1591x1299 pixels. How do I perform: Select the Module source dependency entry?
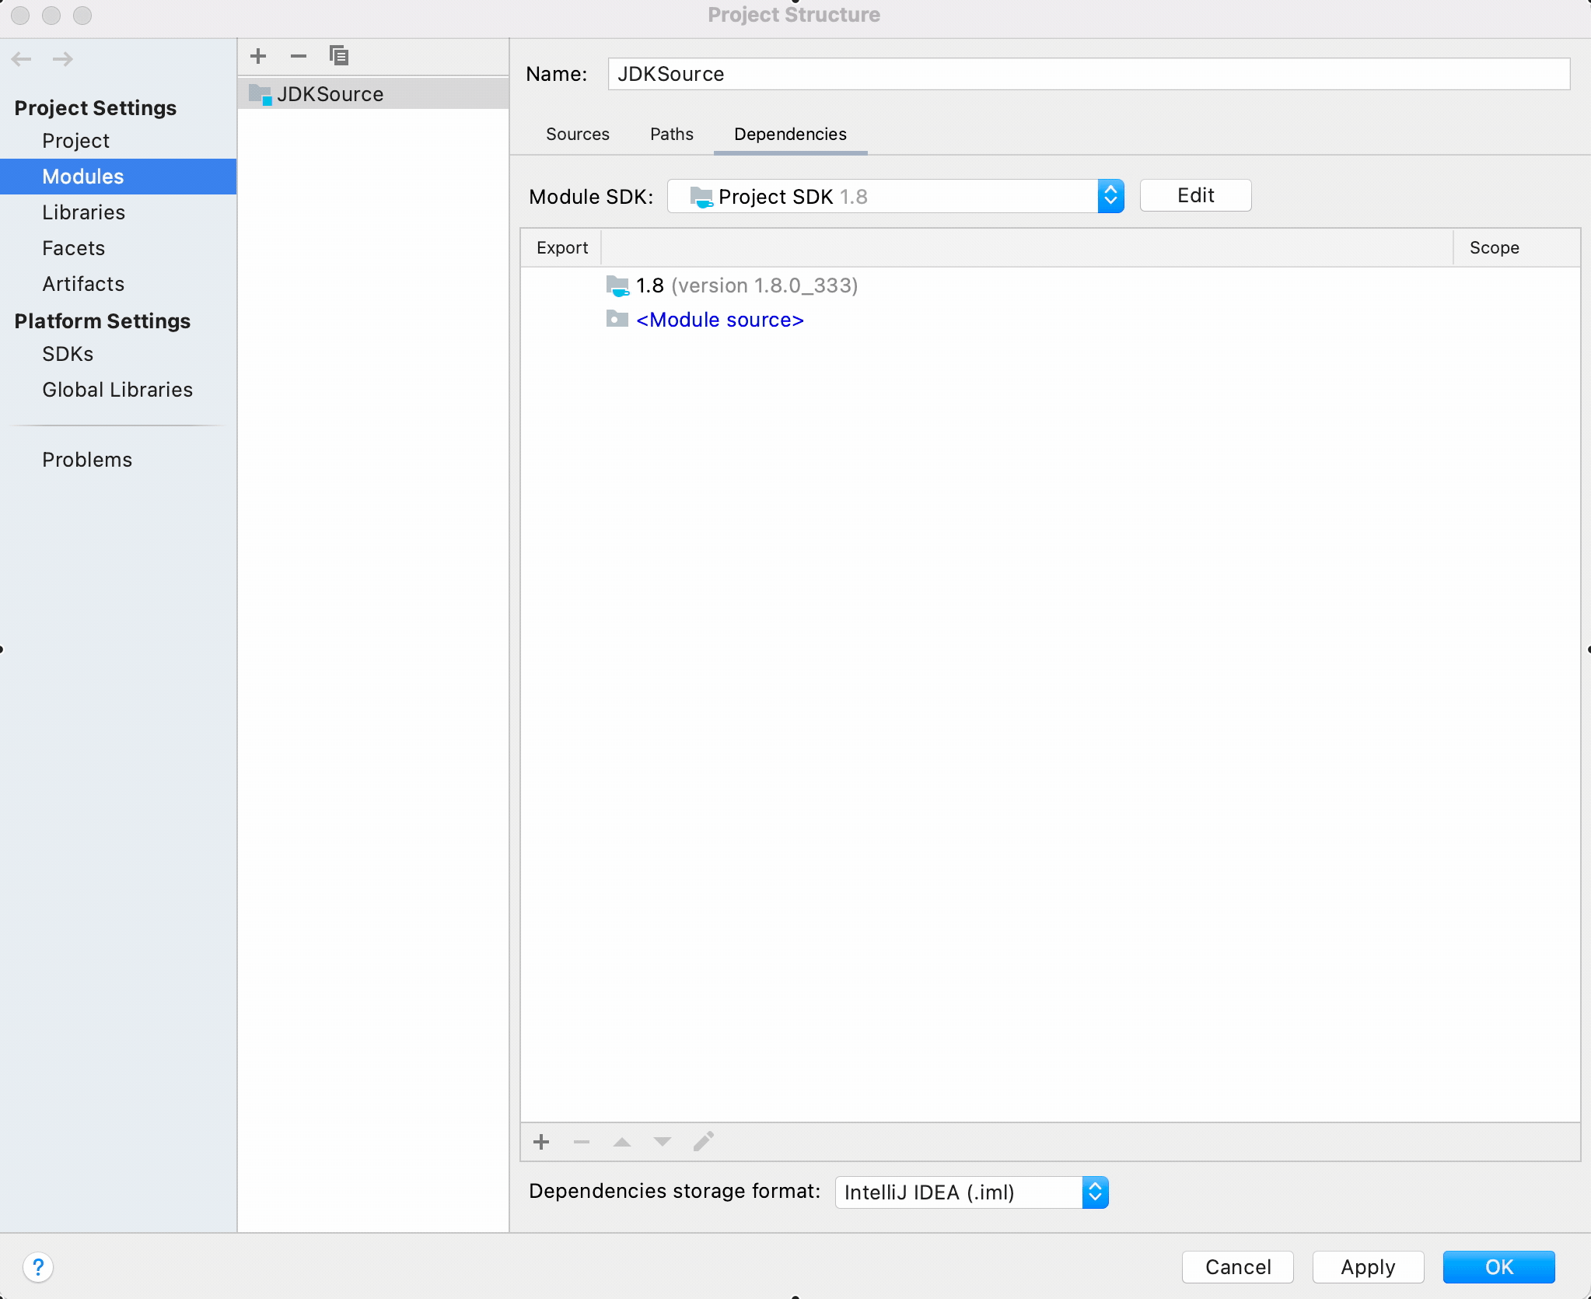tap(719, 320)
